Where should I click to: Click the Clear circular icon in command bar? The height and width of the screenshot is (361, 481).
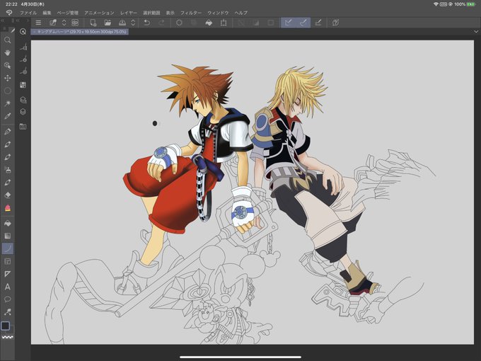179,23
